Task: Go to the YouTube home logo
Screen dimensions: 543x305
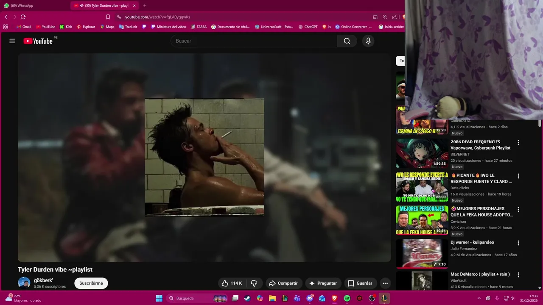Action: click(x=38, y=41)
